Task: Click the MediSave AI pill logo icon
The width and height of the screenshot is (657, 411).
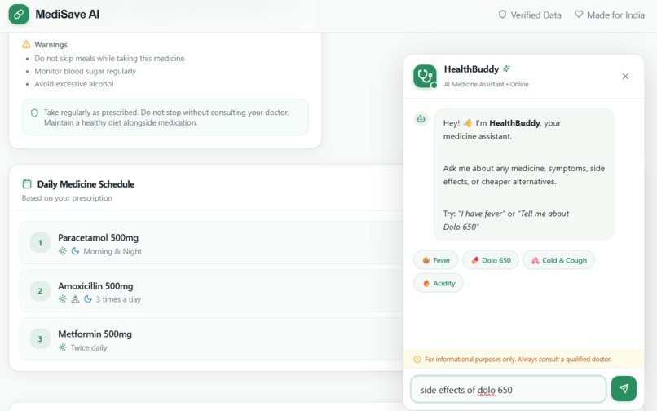Action: click(x=19, y=14)
